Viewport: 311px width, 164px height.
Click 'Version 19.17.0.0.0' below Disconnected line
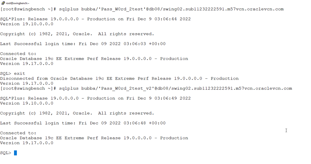pyautogui.click(x=26, y=83)
